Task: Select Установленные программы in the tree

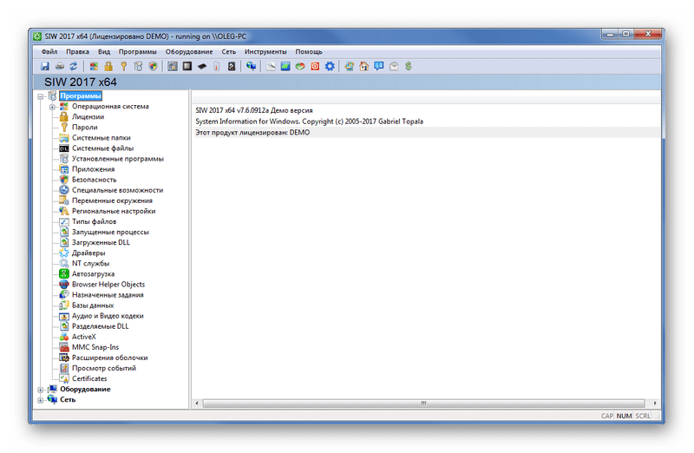Action: click(118, 159)
